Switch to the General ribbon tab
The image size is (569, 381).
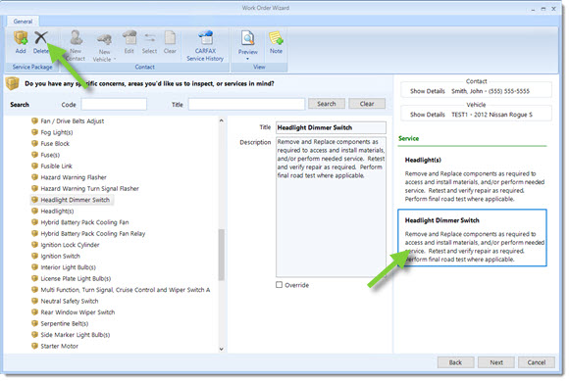(23, 22)
